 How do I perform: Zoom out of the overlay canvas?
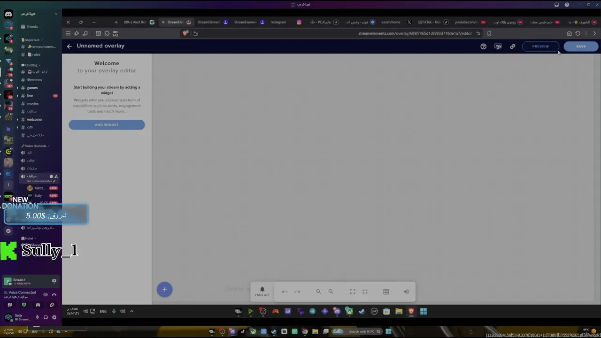pyautogui.click(x=331, y=292)
